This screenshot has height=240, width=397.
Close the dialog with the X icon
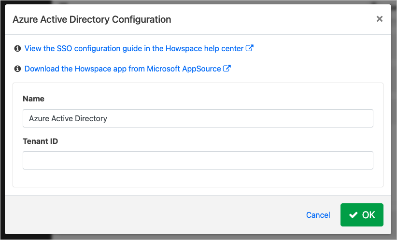point(380,19)
